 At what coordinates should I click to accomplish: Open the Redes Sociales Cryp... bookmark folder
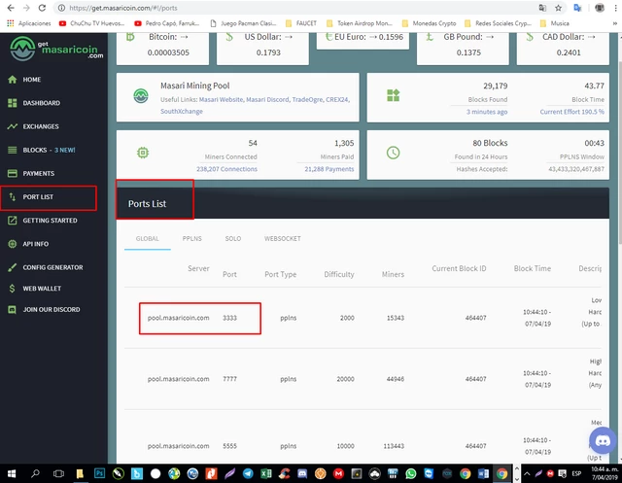click(x=498, y=23)
